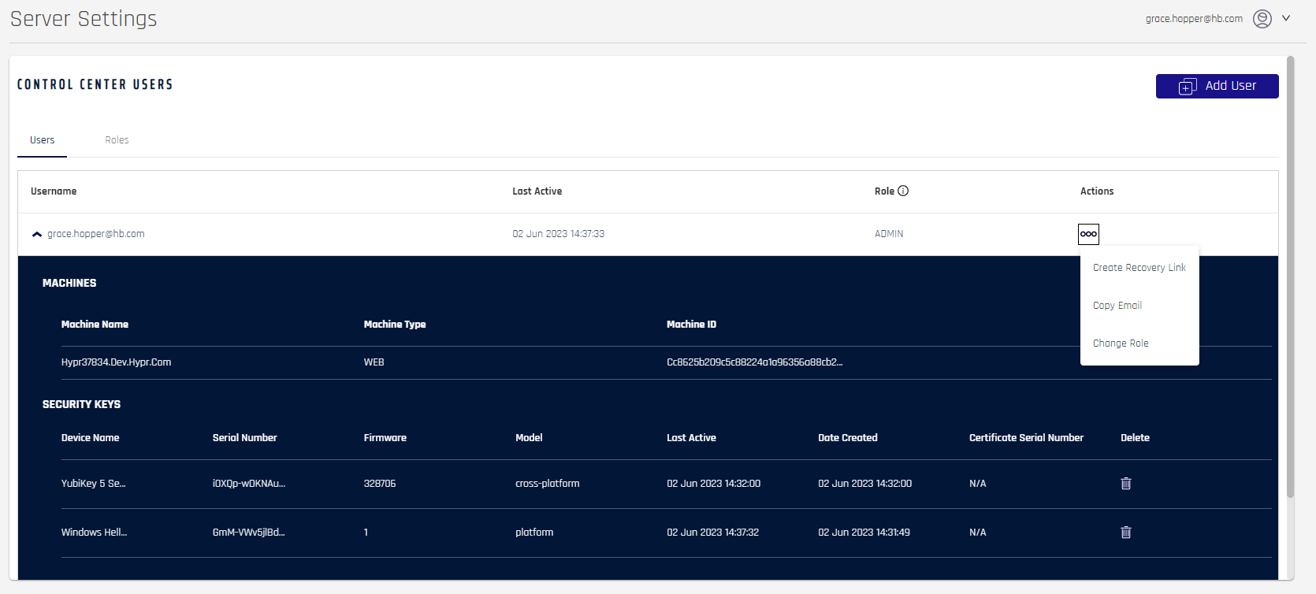Click the YubiKey 5 Se... device name
Viewport: 1316px width, 594px height.
[x=94, y=484]
